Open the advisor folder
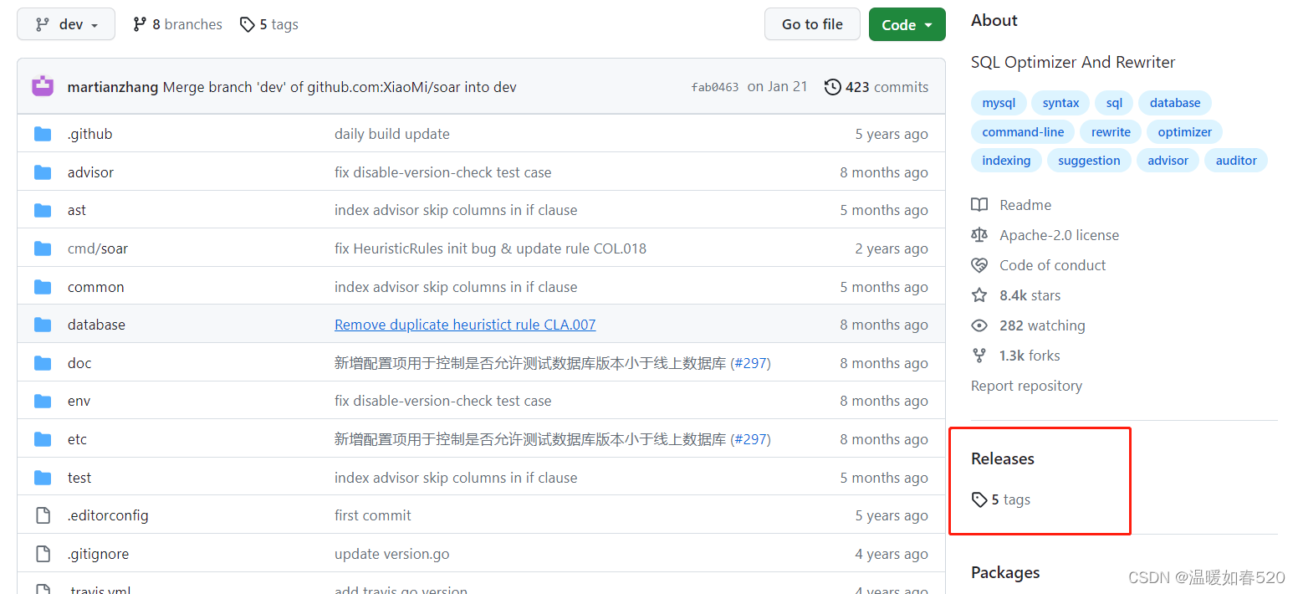 [90, 172]
